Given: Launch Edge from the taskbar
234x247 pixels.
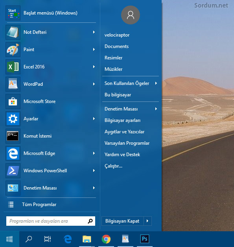Looking at the screenshot, I should (x=68, y=239).
